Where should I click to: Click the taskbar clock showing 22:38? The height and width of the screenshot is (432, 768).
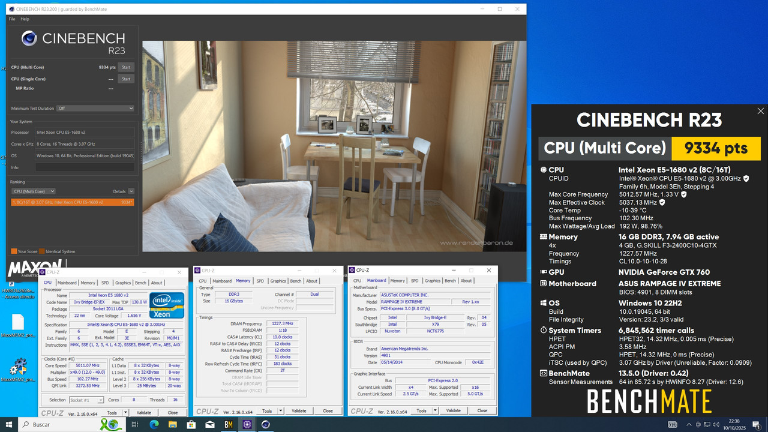[733, 424]
